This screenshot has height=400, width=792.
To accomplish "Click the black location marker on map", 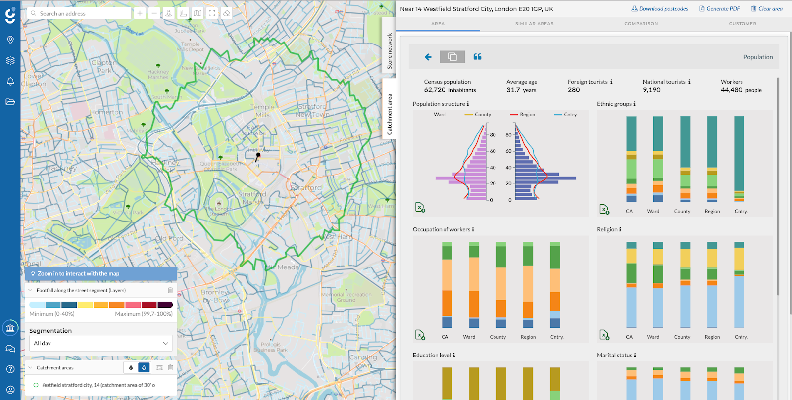I will pos(257,157).
